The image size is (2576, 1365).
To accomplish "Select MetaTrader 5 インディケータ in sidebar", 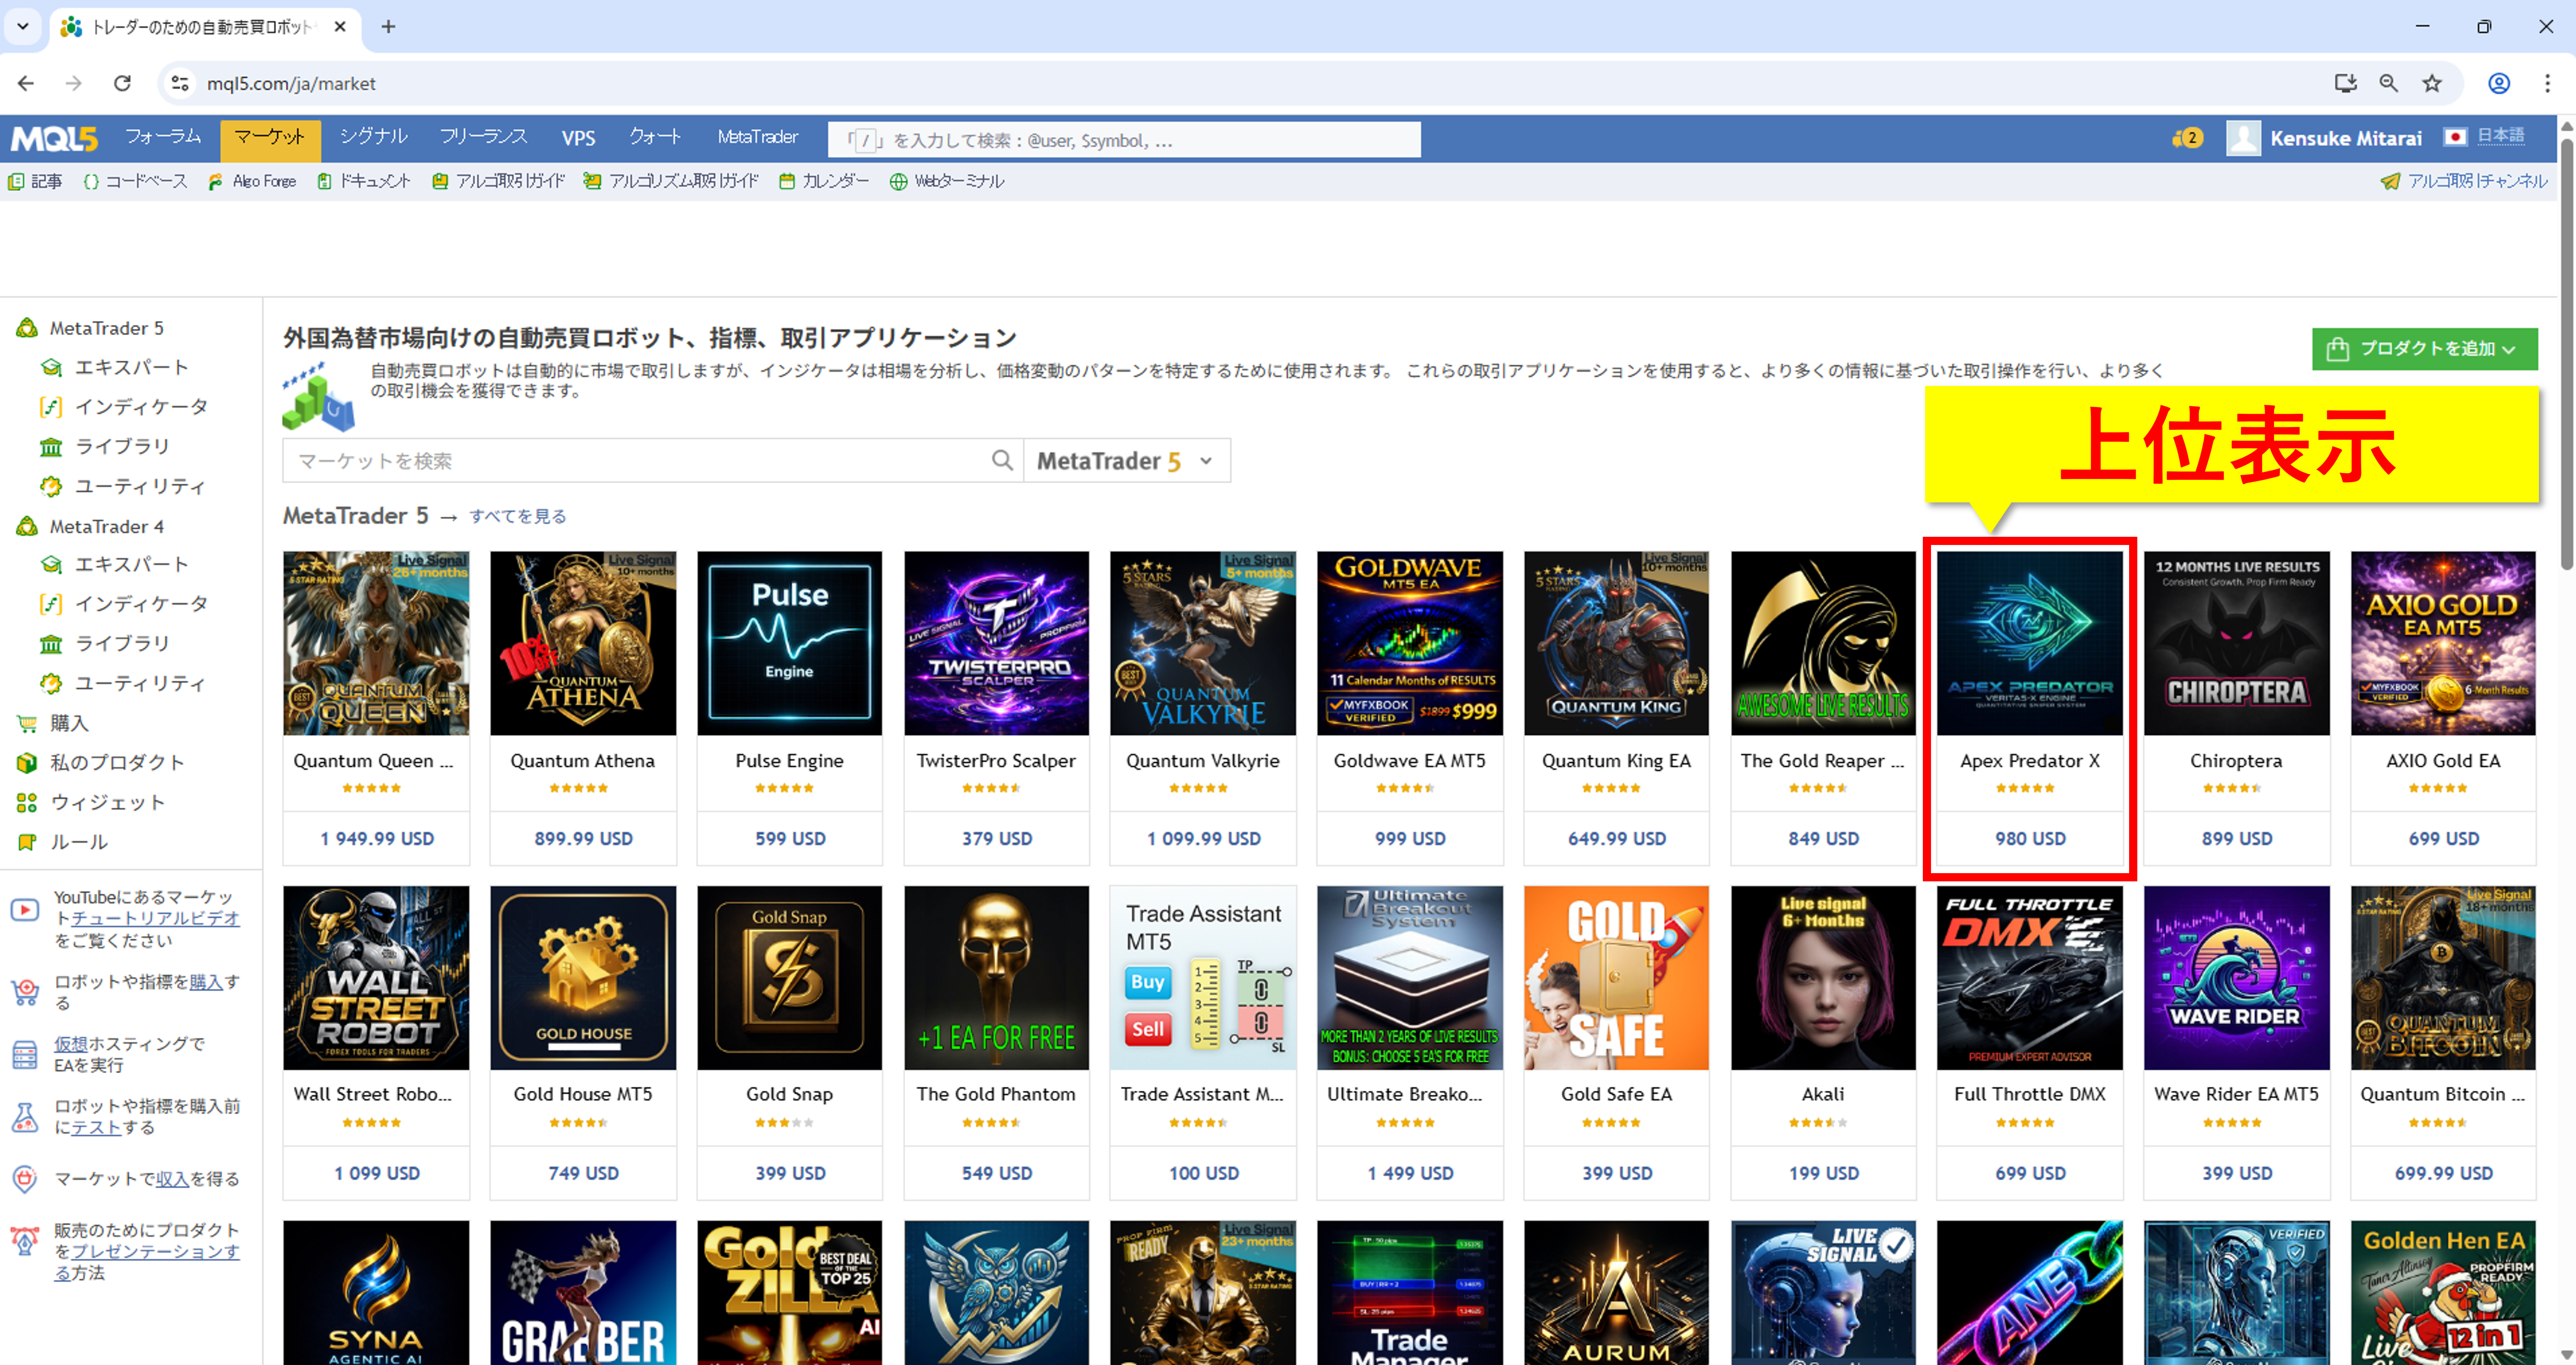I will coord(142,407).
